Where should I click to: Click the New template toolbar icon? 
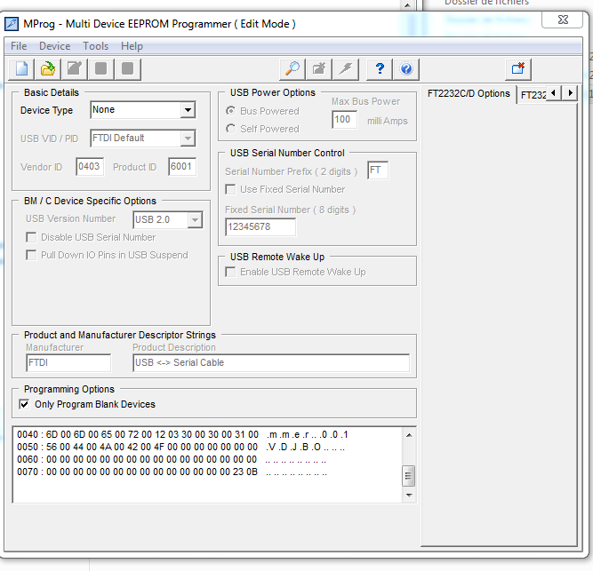[21, 69]
